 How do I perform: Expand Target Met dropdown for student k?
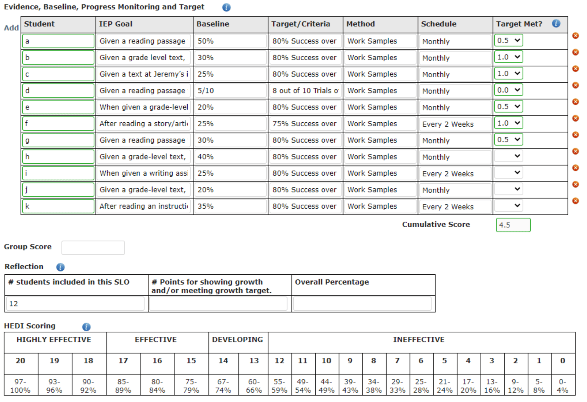coord(509,206)
